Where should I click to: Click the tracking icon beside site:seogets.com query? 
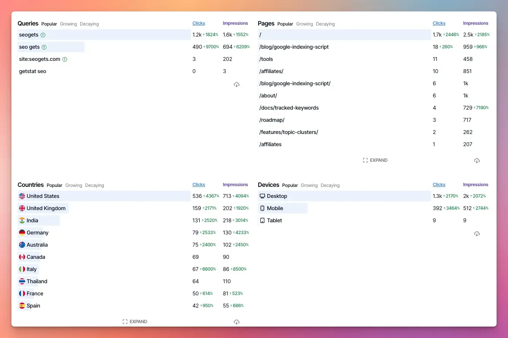click(x=65, y=59)
